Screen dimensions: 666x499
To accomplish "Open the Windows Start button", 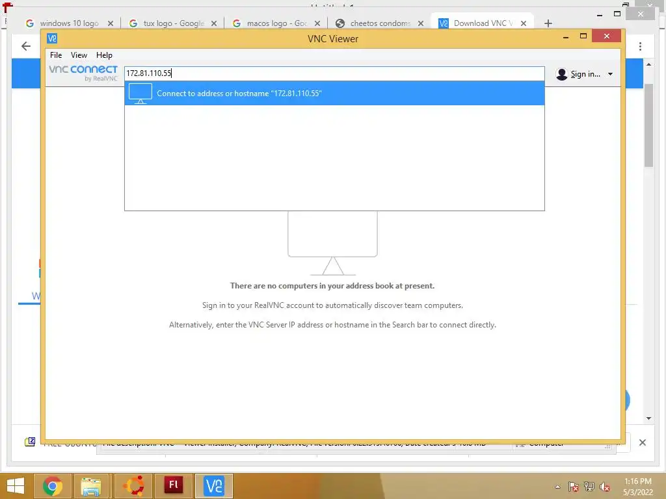I will tap(16, 486).
